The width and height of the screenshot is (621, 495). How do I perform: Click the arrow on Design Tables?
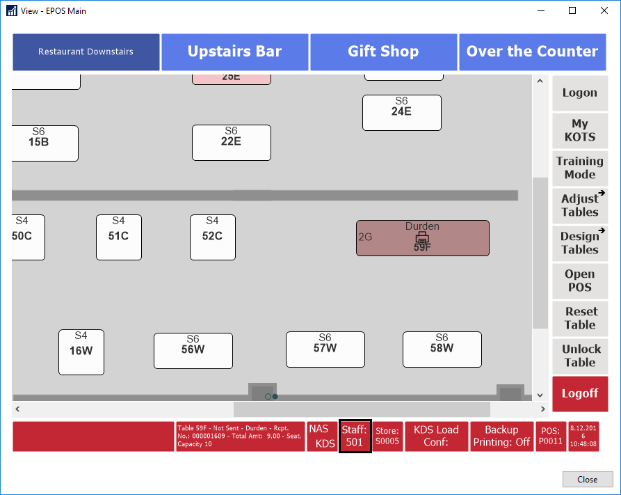click(x=602, y=230)
